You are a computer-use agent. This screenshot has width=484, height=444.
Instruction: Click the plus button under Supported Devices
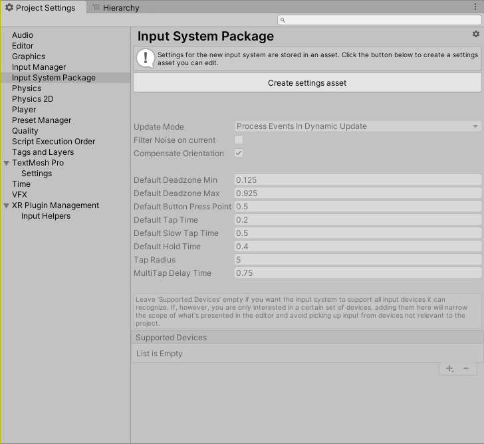[x=449, y=368]
